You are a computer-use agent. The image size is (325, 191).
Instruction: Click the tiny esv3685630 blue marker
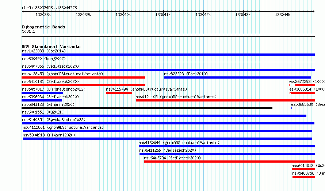(x=292, y=108)
